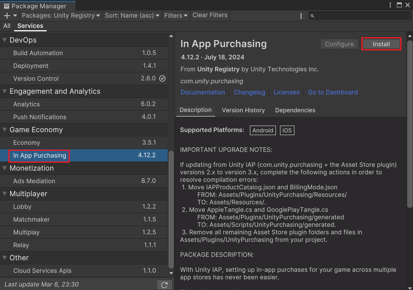
Task: Select Analytics package
Action: click(84, 104)
